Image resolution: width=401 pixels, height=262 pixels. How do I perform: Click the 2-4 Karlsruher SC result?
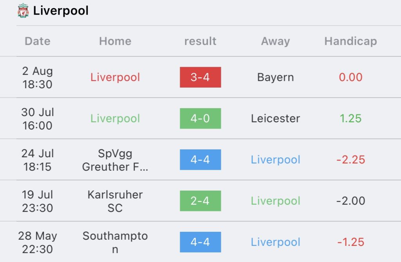pyautogui.click(x=200, y=201)
